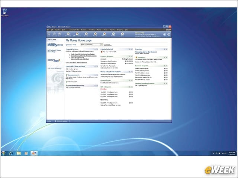The width and height of the screenshot is (238, 178).
Task: Click Read the latest financial news
Action: coord(109,83)
